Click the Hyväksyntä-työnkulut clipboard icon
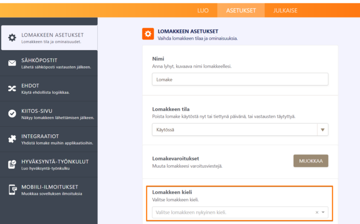The image size is (360, 224). pos(12,165)
